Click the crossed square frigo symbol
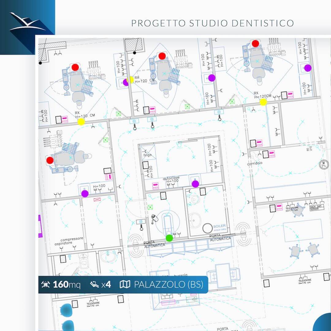Viewport: 331px width, 331px height. tap(148, 152)
